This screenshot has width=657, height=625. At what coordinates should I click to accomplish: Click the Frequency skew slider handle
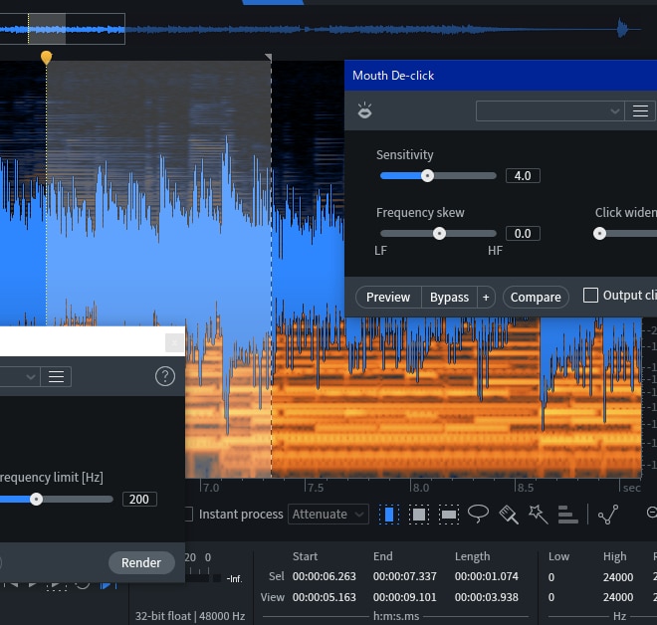[x=439, y=233]
